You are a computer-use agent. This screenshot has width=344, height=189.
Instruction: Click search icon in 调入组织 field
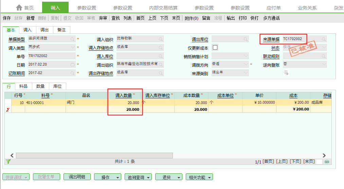pos(161,39)
